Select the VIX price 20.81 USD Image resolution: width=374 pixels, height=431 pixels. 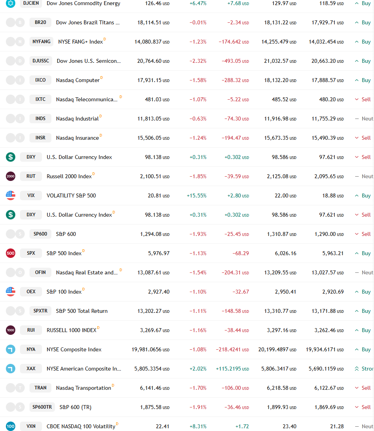coord(159,196)
